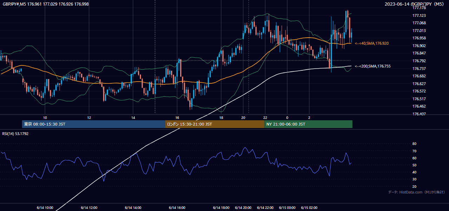Click the 6/14 12:00 date label
Screen dimensions: 449x211
(89, 207)
